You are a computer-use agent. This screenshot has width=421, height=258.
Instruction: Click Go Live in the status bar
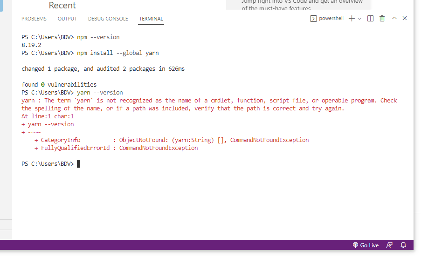coord(366,245)
